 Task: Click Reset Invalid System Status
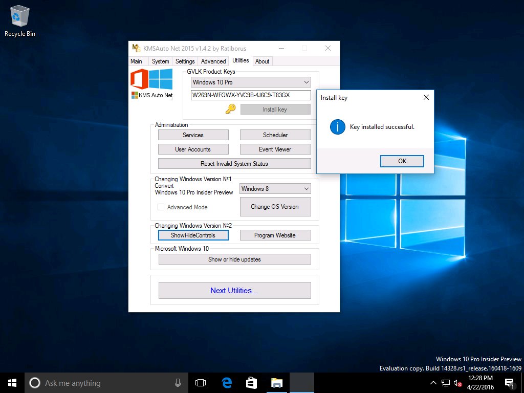pyautogui.click(x=234, y=164)
